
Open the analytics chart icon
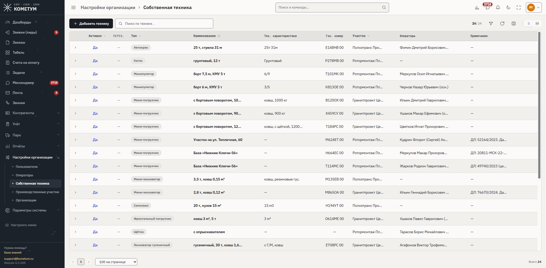click(477, 7)
